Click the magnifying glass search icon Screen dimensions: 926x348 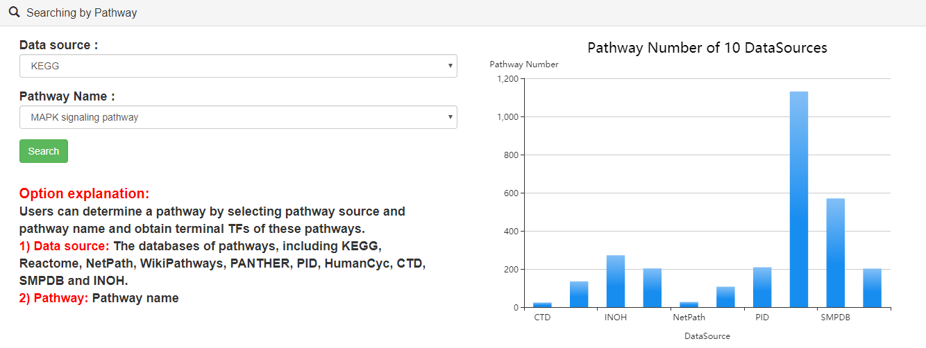pos(14,12)
